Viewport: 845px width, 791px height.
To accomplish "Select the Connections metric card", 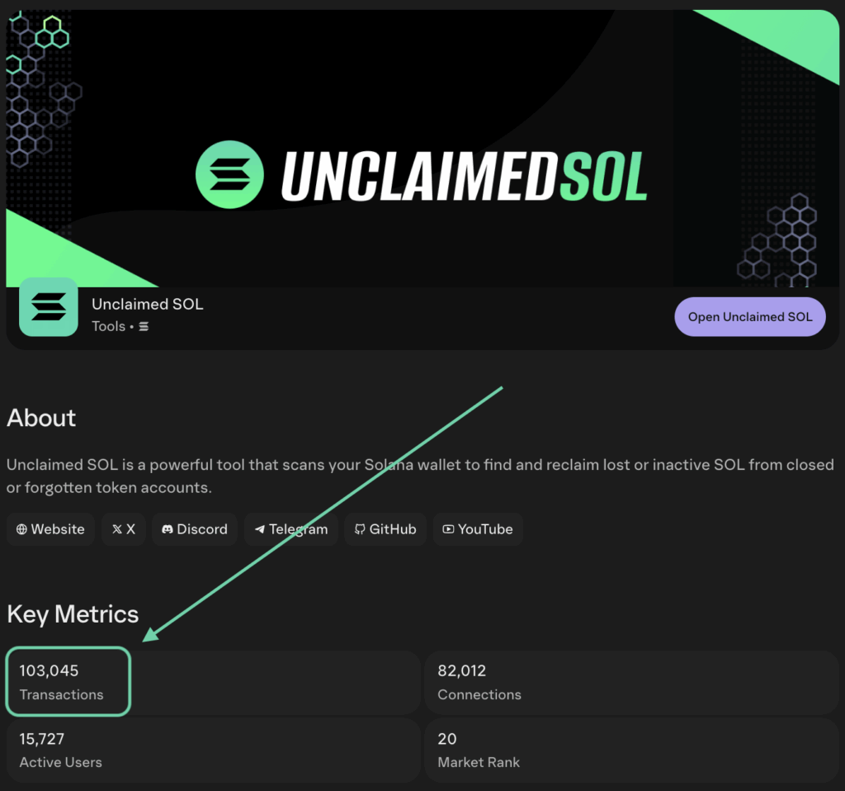I will click(x=631, y=682).
